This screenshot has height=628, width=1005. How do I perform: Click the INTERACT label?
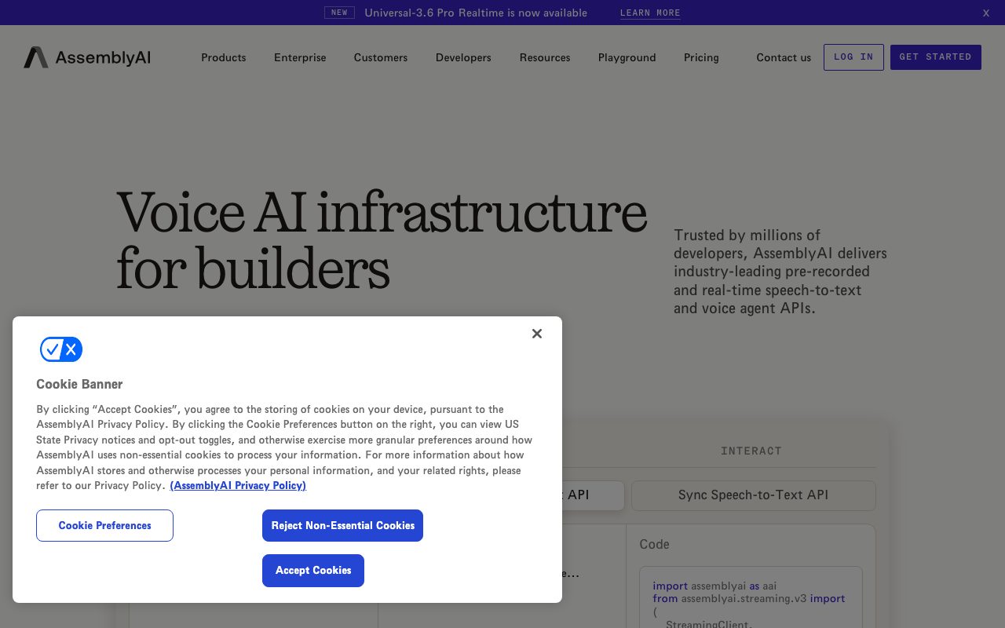(x=751, y=451)
